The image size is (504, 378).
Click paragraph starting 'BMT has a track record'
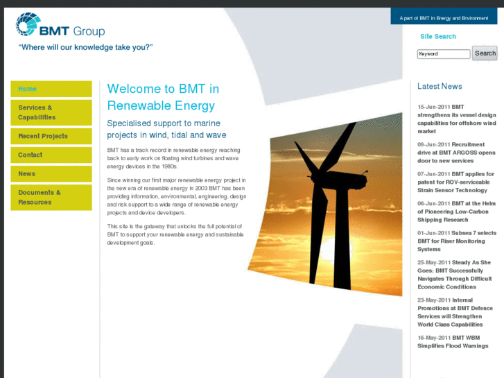pos(173,158)
